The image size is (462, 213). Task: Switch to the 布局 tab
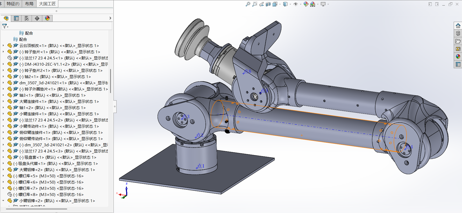pos(29,4)
